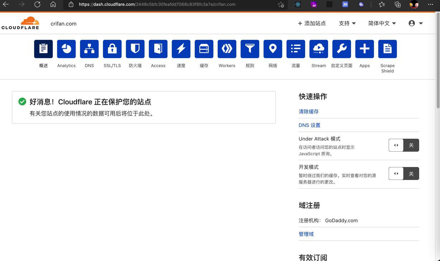
Task: Click the 清除缓存 link
Action: [x=309, y=111]
